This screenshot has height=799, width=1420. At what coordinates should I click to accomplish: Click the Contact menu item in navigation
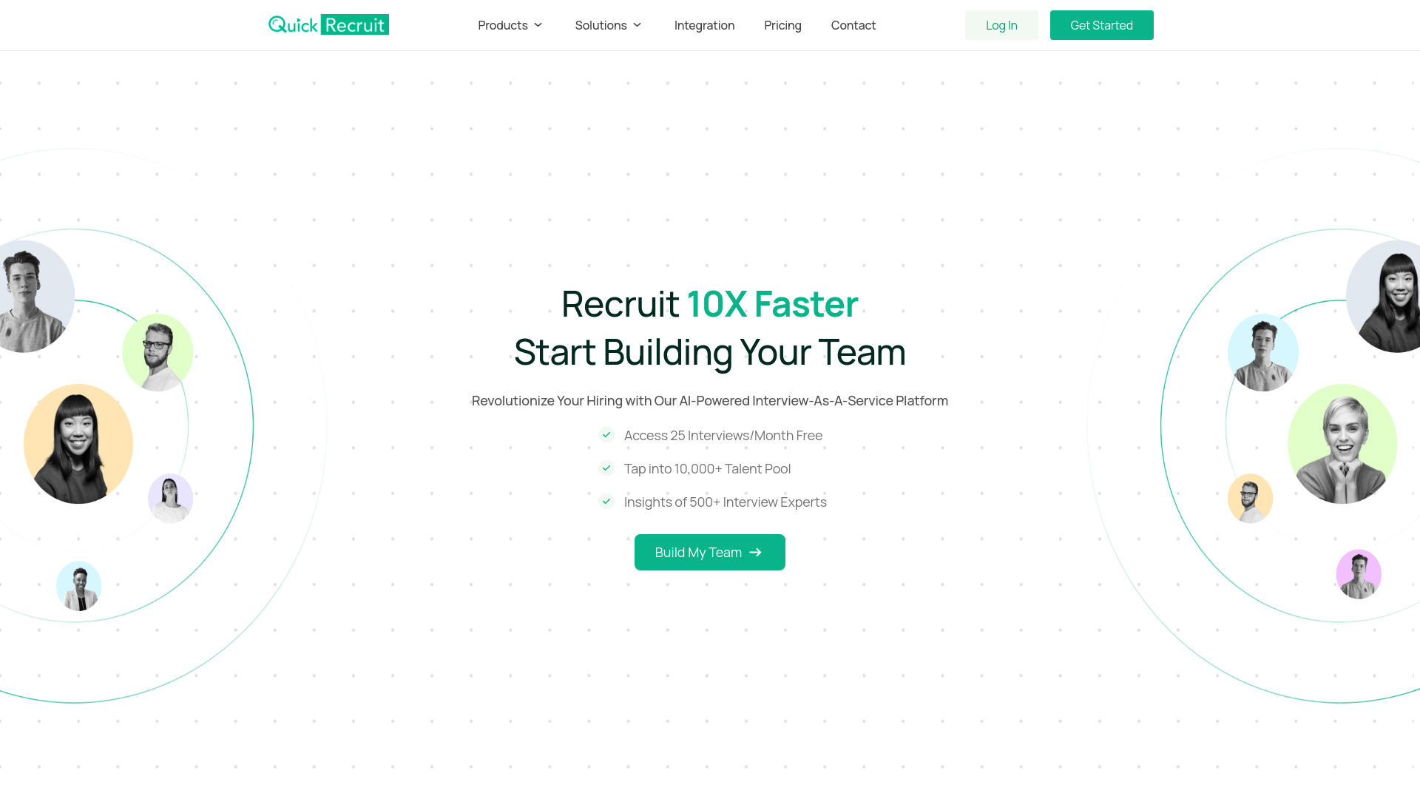point(853,24)
